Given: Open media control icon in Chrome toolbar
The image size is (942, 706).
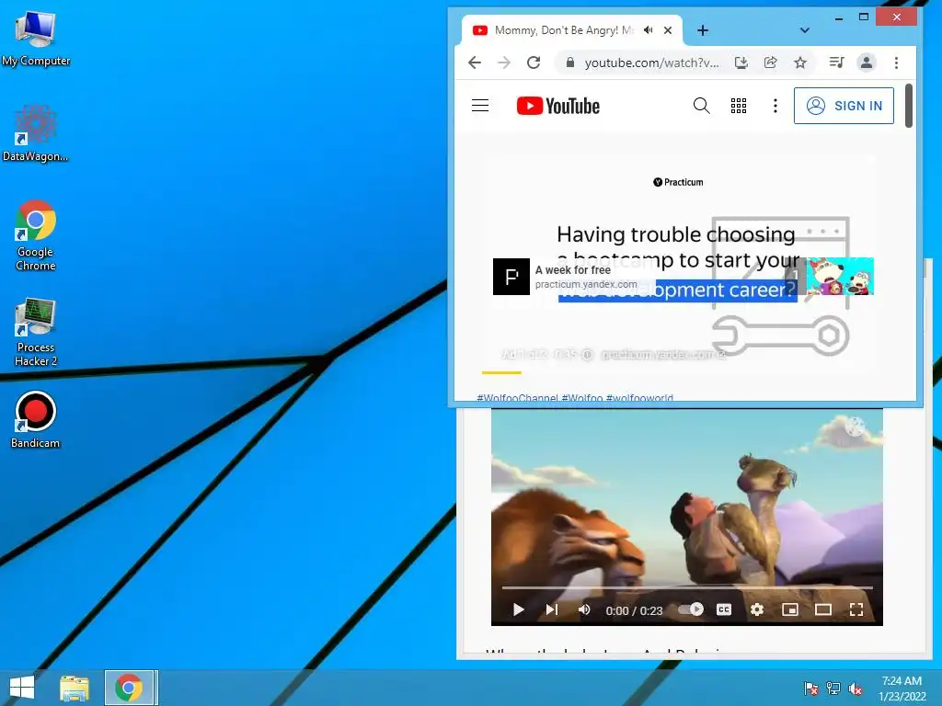Looking at the screenshot, I should click(x=836, y=63).
